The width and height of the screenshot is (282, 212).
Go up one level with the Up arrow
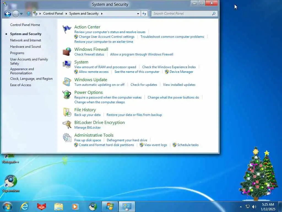click(28, 14)
